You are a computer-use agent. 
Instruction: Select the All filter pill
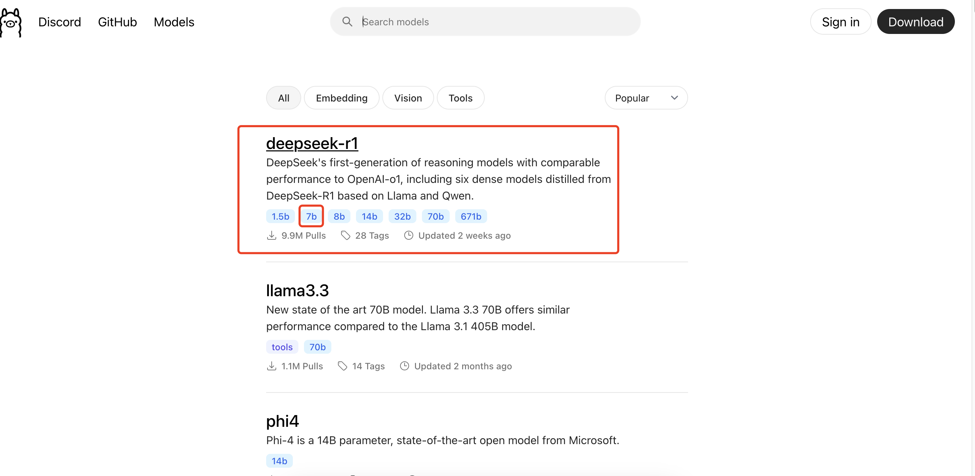coord(283,98)
